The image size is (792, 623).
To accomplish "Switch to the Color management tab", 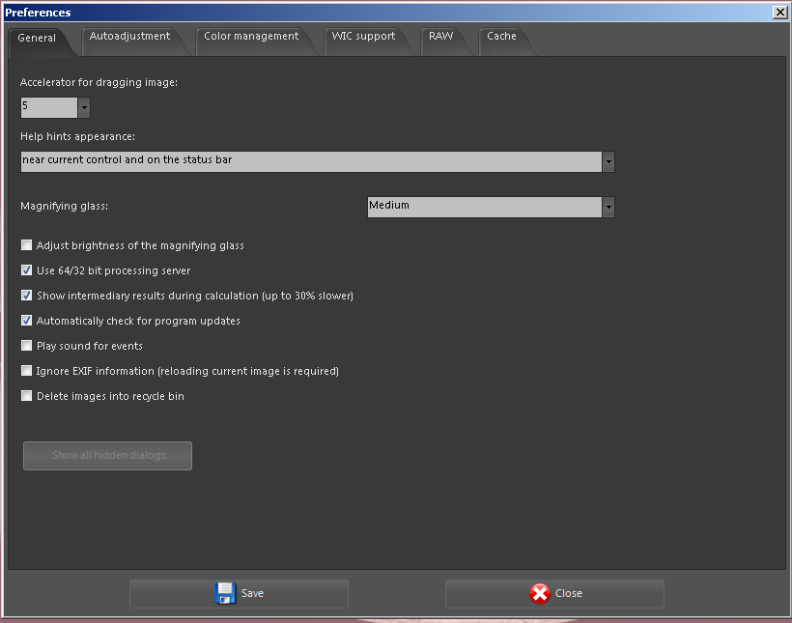I will click(x=251, y=37).
